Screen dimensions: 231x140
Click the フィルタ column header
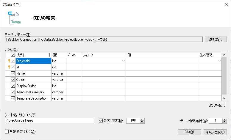(x=103, y=55)
